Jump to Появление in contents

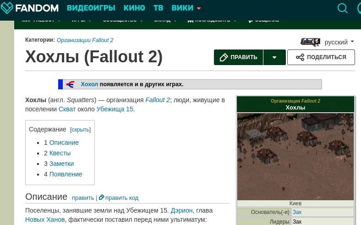pyautogui.click(x=66, y=174)
